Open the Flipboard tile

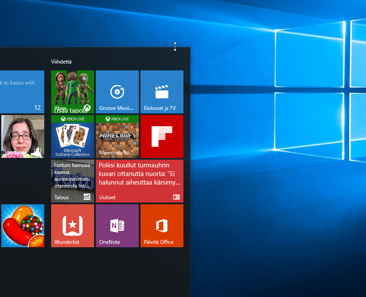point(162,136)
